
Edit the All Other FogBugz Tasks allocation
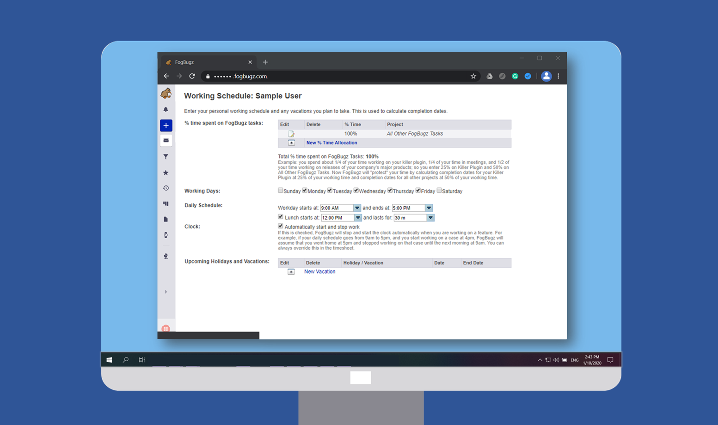pos(291,134)
